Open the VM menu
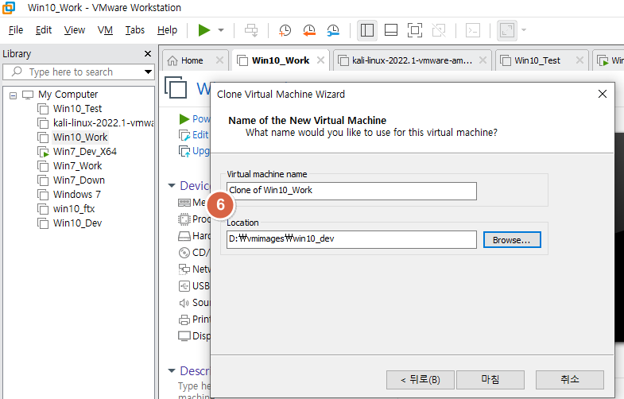The height and width of the screenshot is (399, 624). [x=105, y=30]
